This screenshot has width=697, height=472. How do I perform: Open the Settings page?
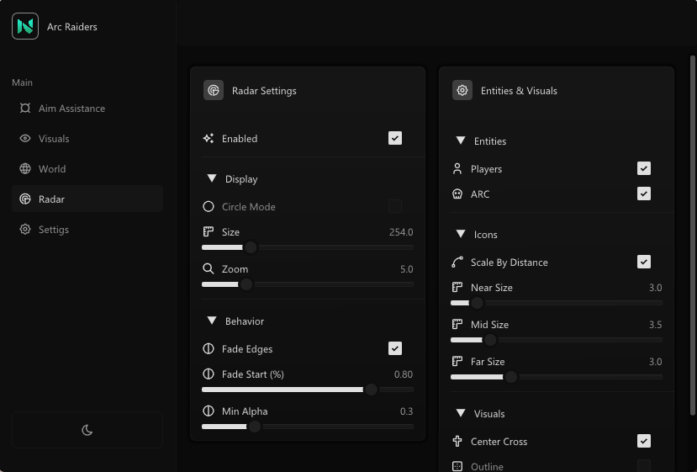[x=87, y=229]
